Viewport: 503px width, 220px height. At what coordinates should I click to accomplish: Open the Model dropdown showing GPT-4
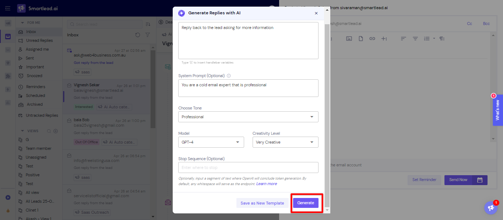211,142
